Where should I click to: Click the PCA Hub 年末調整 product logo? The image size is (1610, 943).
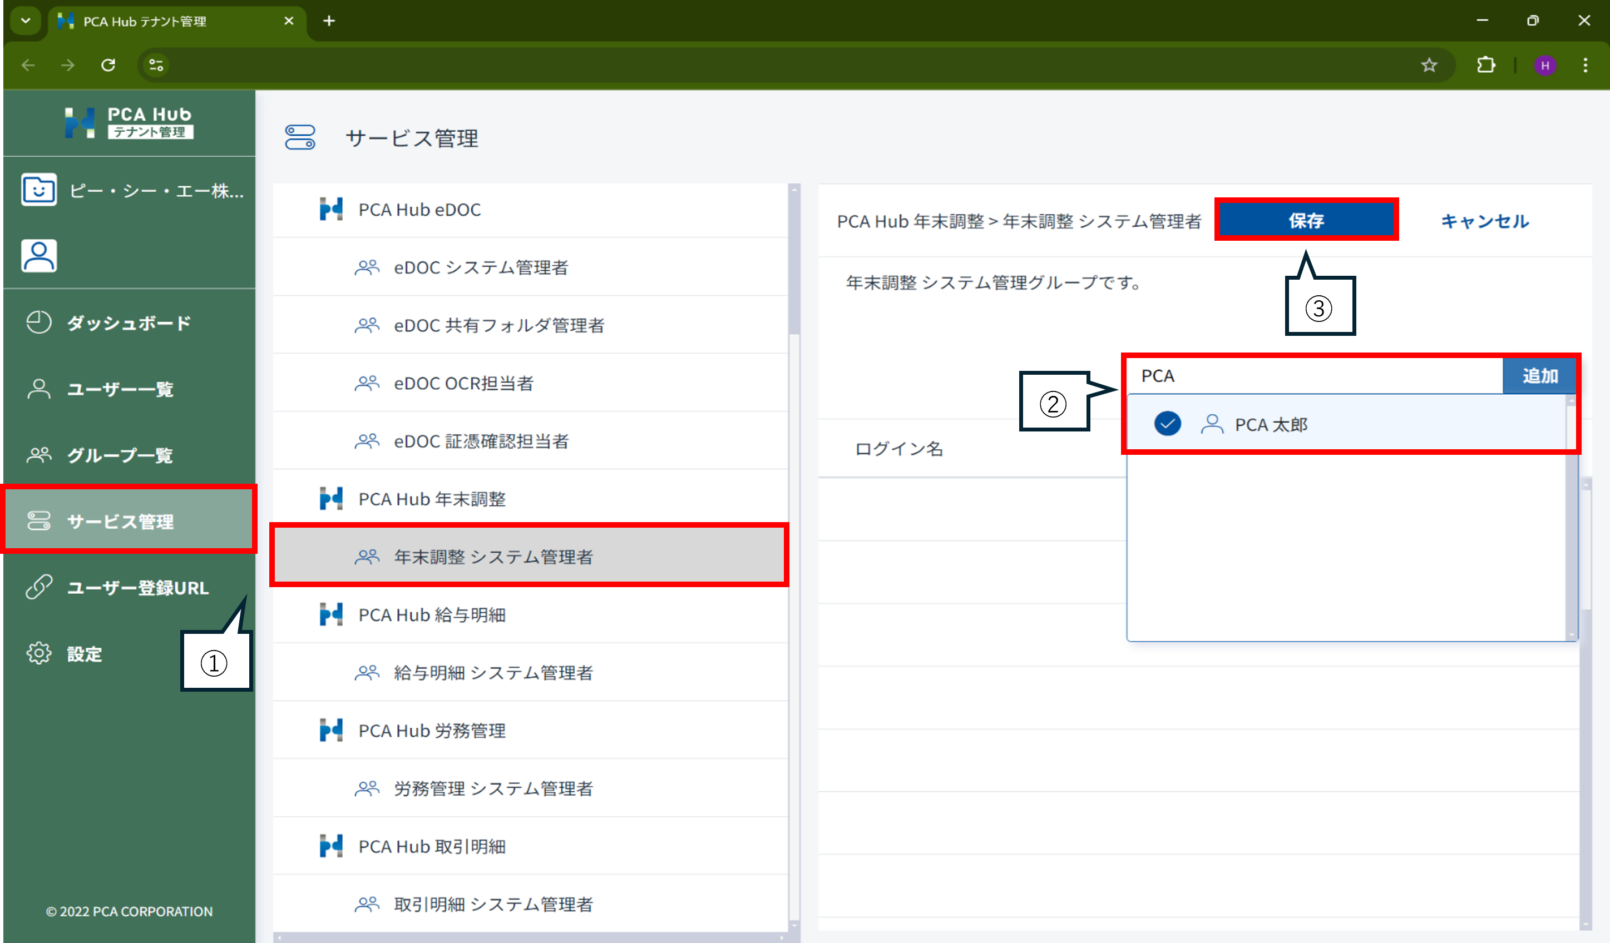pyautogui.click(x=331, y=499)
